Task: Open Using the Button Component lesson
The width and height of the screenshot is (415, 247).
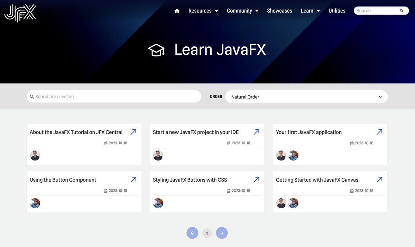Action: pos(63,180)
